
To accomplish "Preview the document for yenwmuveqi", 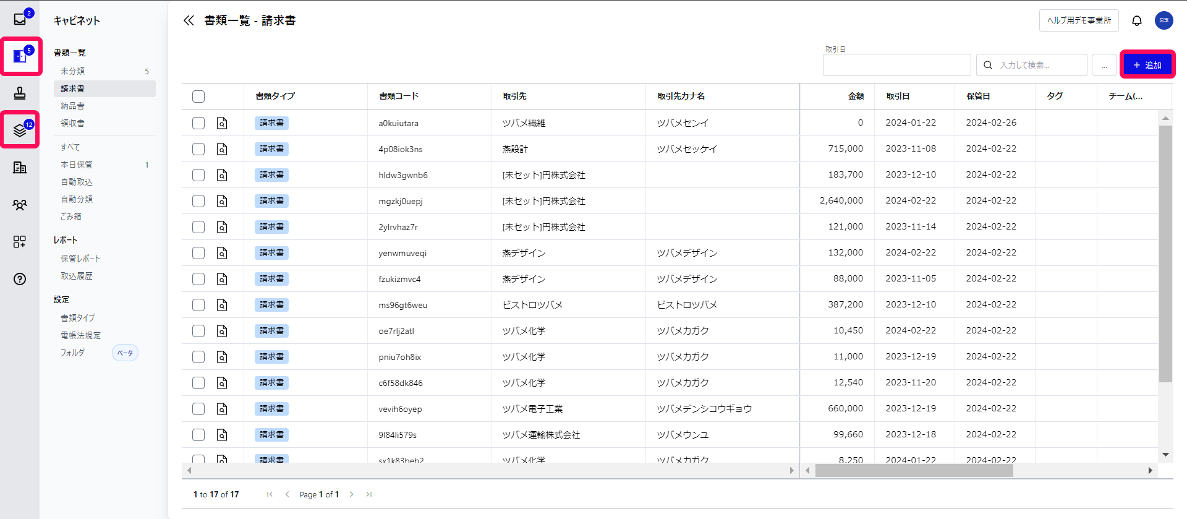I will click(x=222, y=253).
